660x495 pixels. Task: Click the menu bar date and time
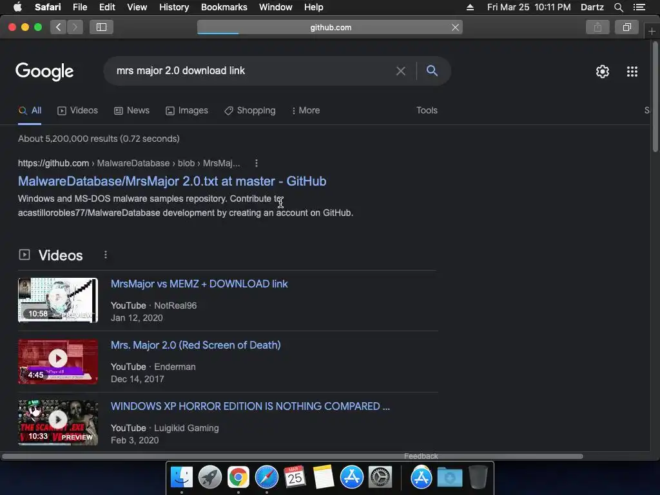529,7
